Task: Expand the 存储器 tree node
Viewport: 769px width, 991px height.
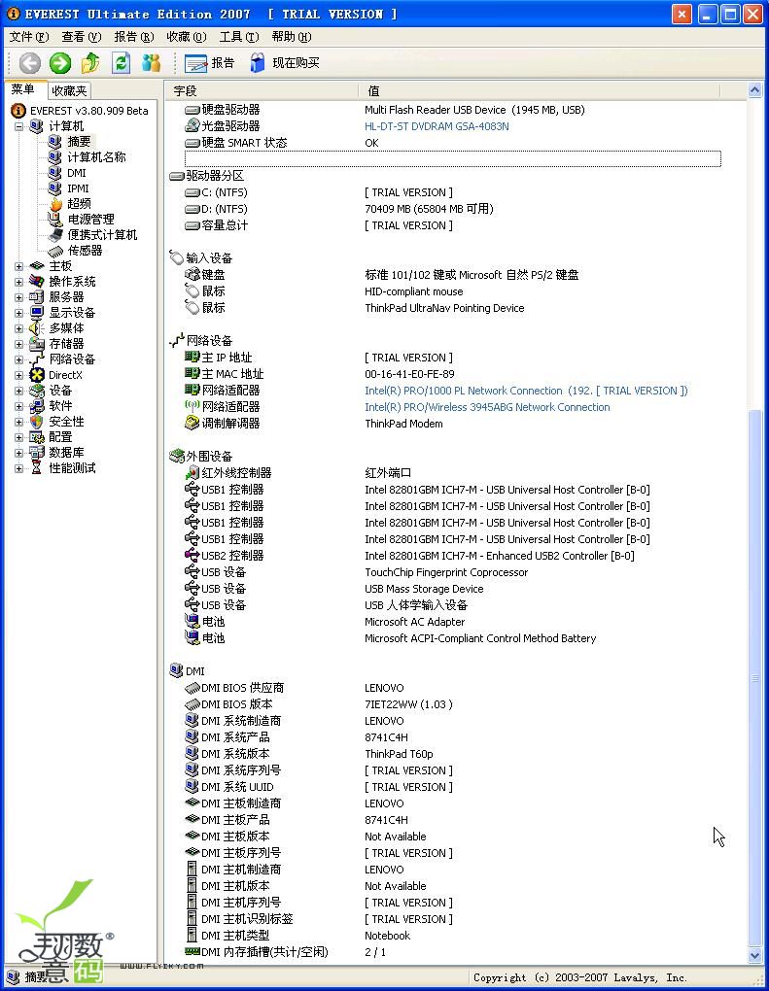Action: tap(19, 344)
